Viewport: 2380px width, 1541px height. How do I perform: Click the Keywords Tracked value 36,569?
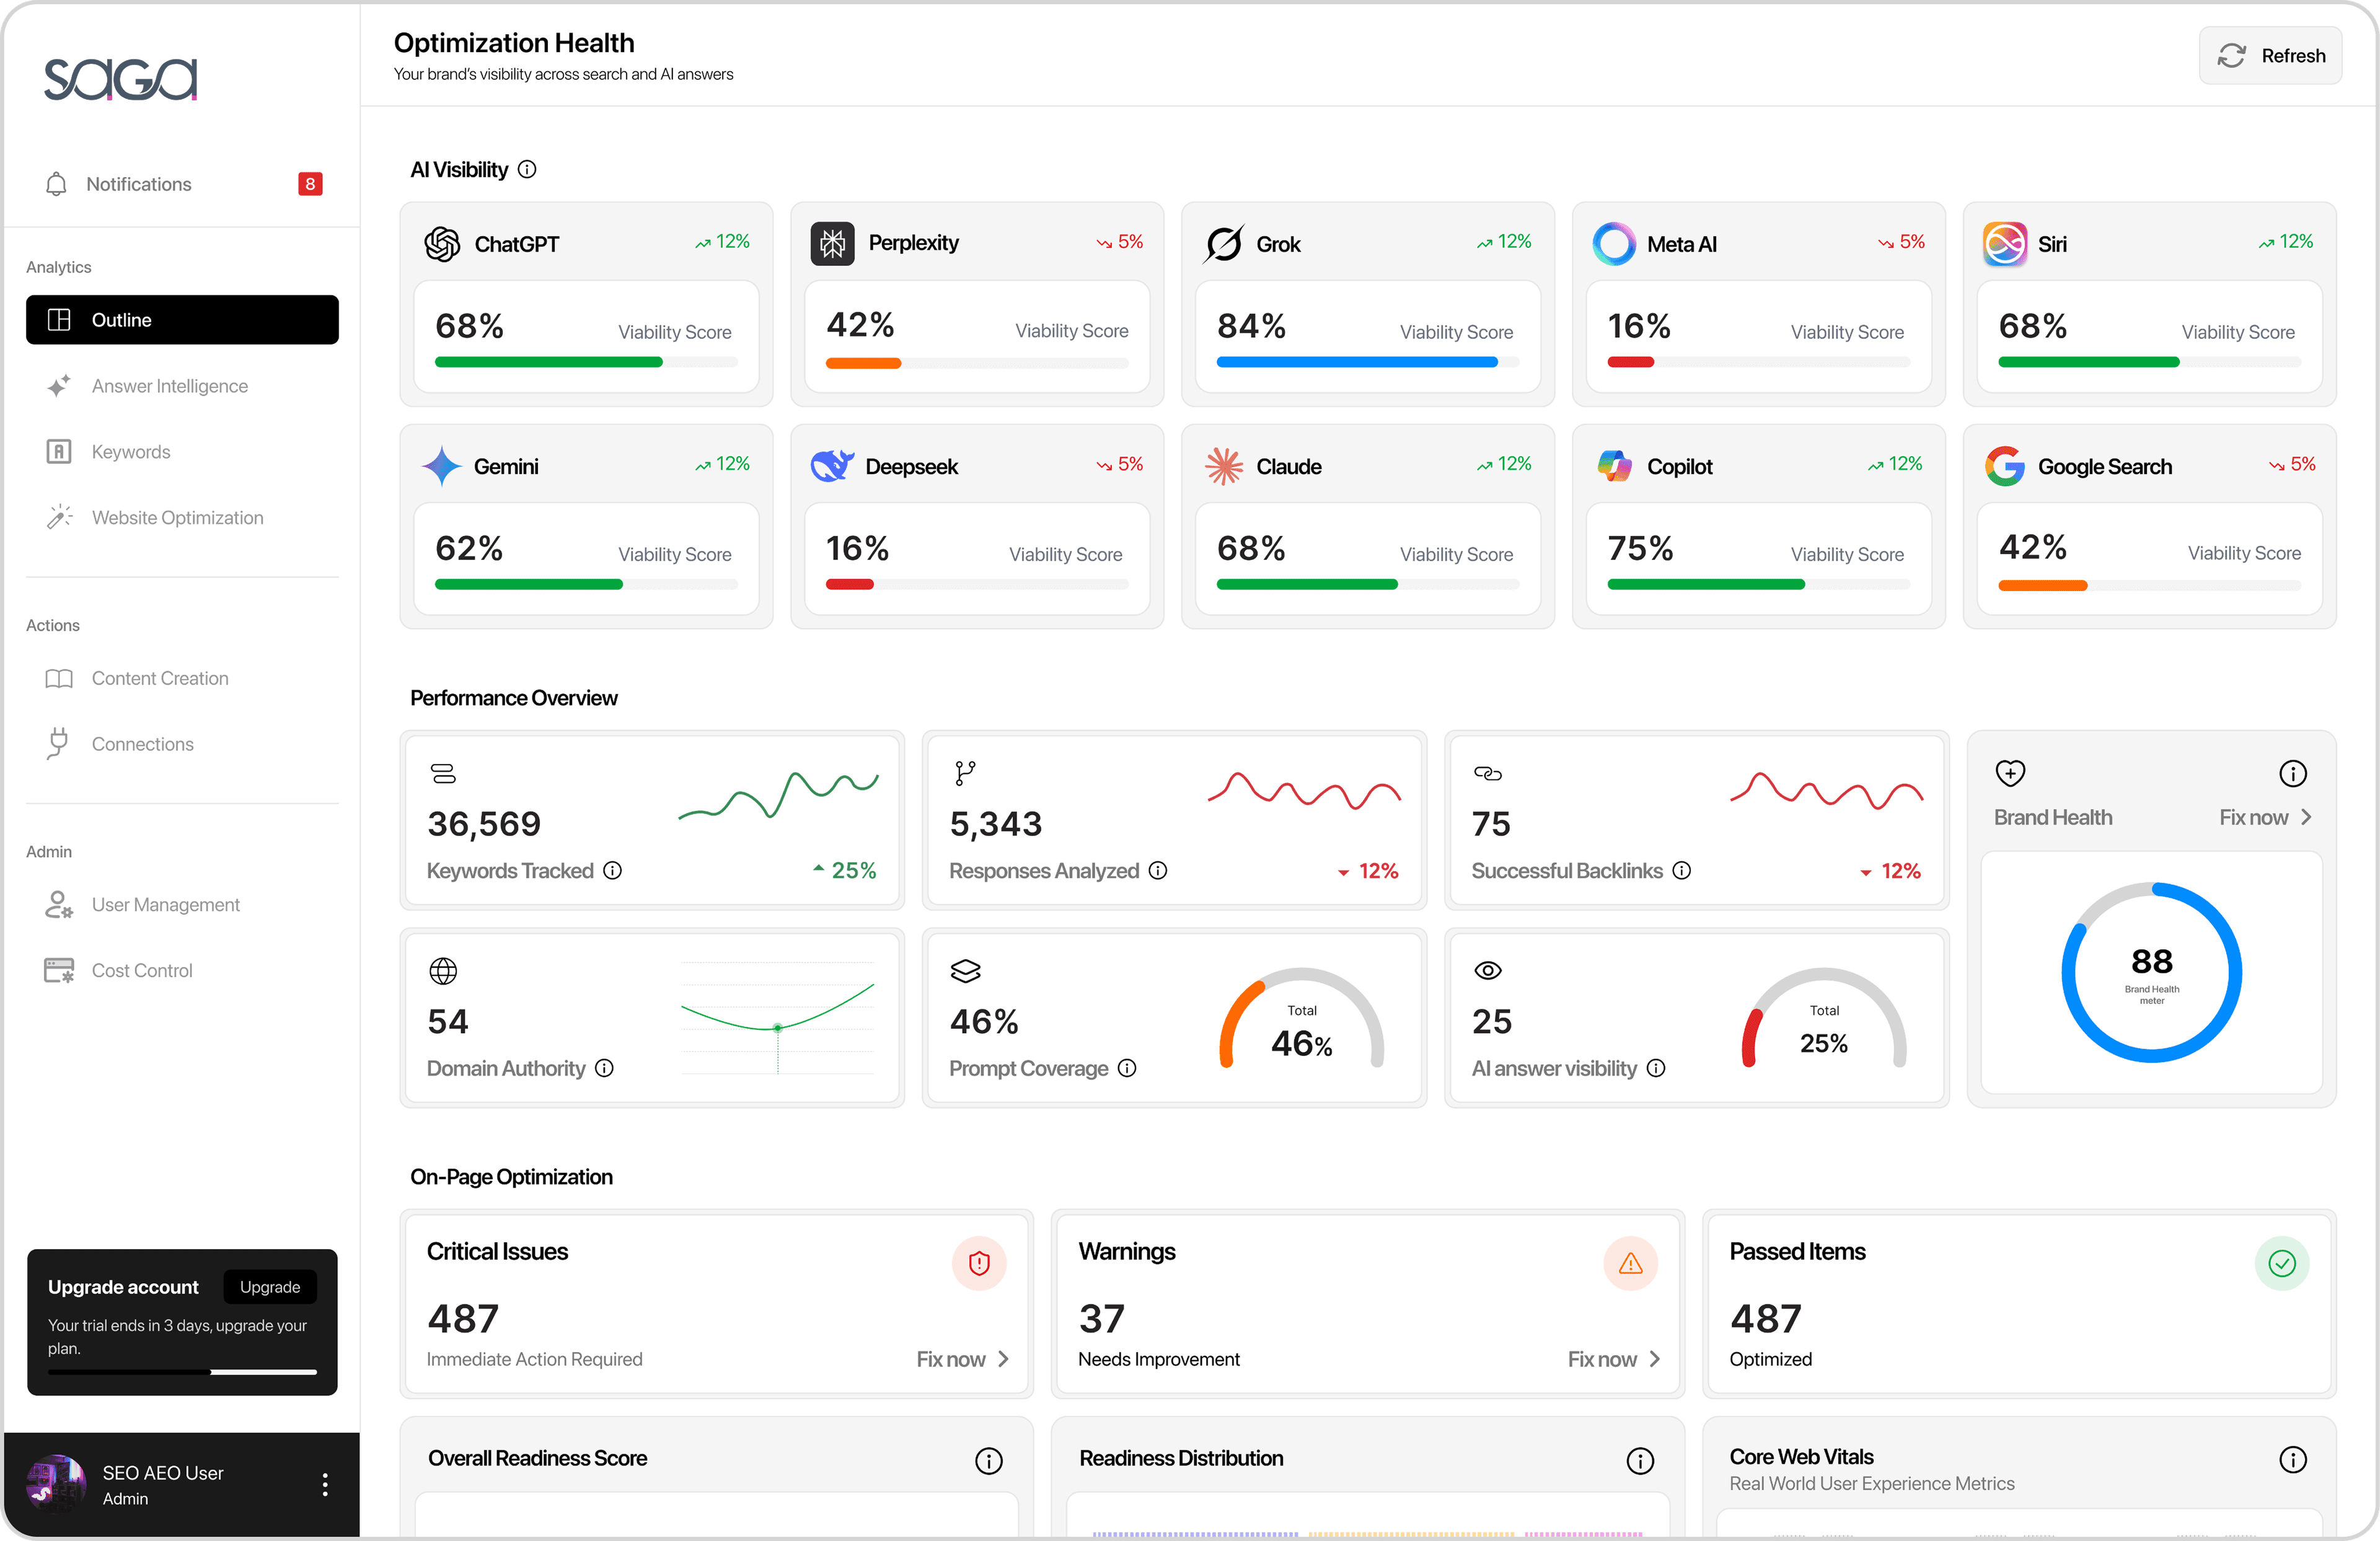pos(484,824)
